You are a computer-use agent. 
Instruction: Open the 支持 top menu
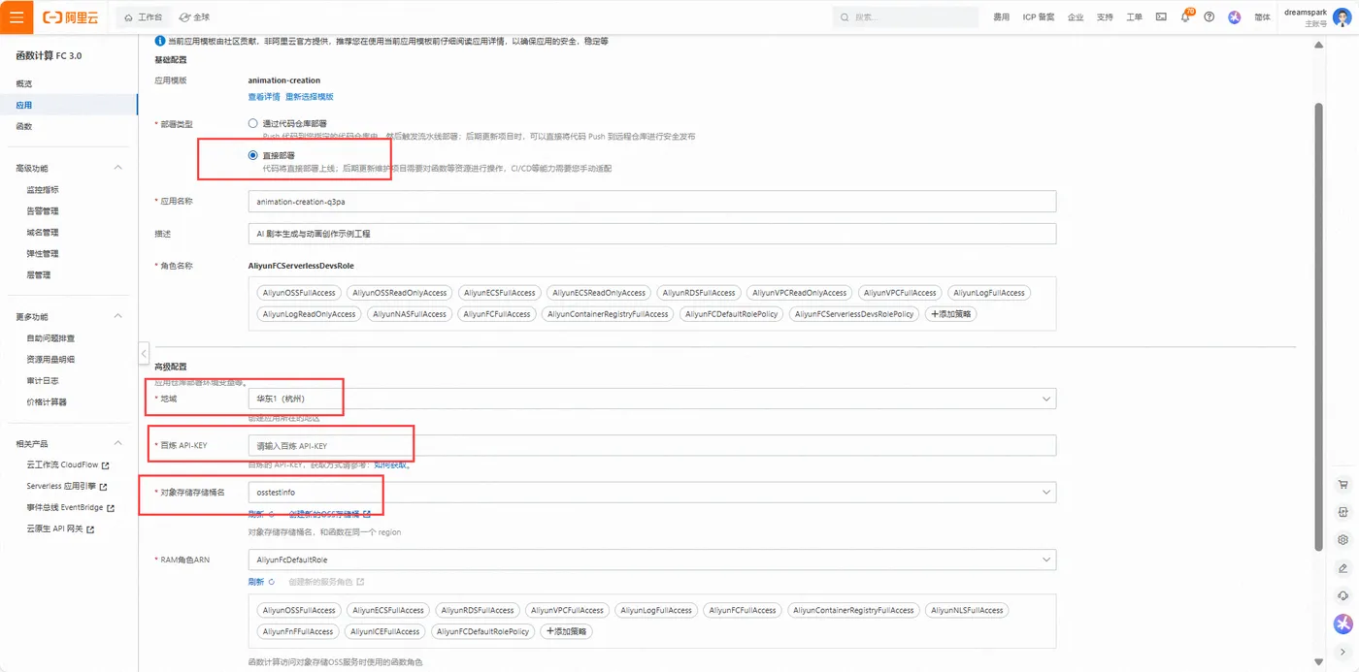(1105, 17)
